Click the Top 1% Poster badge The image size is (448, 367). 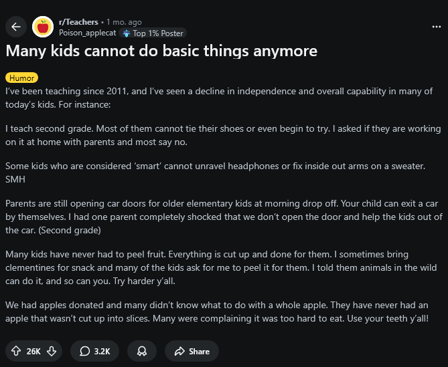tap(153, 33)
